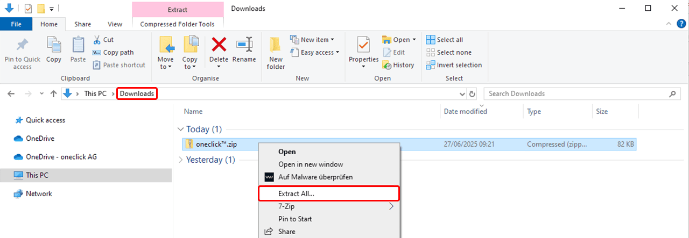Click the Help question mark icon
This screenshot has height=238, width=689.
pos(681,24)
